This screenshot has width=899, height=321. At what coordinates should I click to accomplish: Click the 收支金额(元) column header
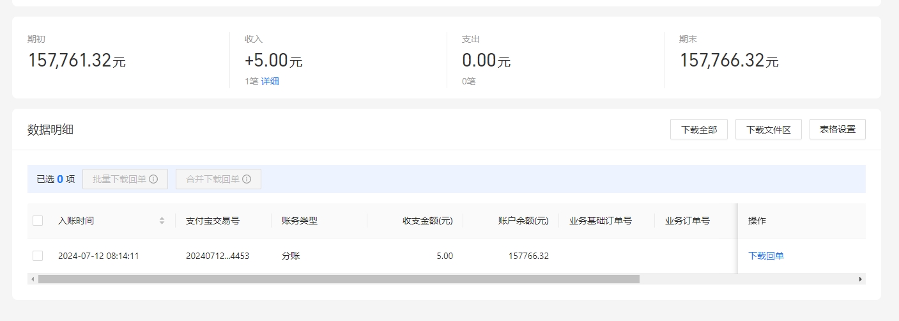pyautogui.click(x=427, y=221)
